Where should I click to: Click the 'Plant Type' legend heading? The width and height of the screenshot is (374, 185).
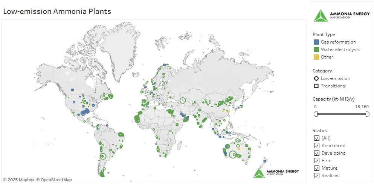click(324, 35)
